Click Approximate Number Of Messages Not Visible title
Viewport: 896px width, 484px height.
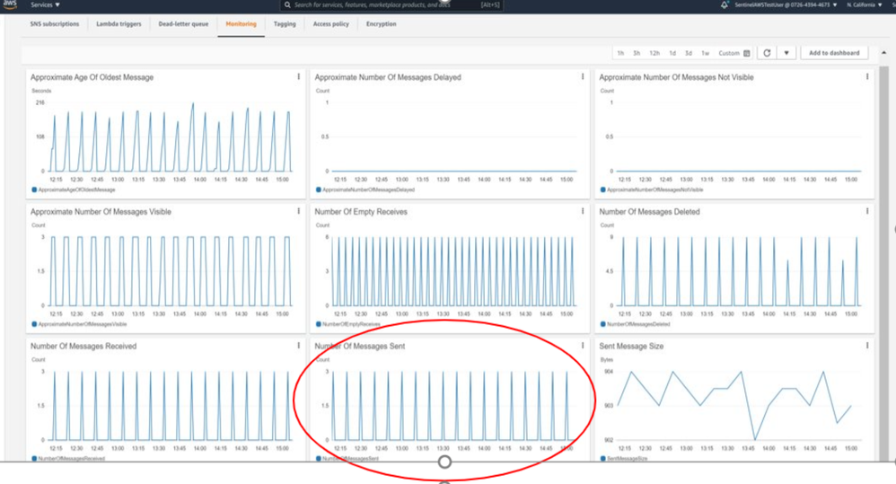click(x=676, y=77)
